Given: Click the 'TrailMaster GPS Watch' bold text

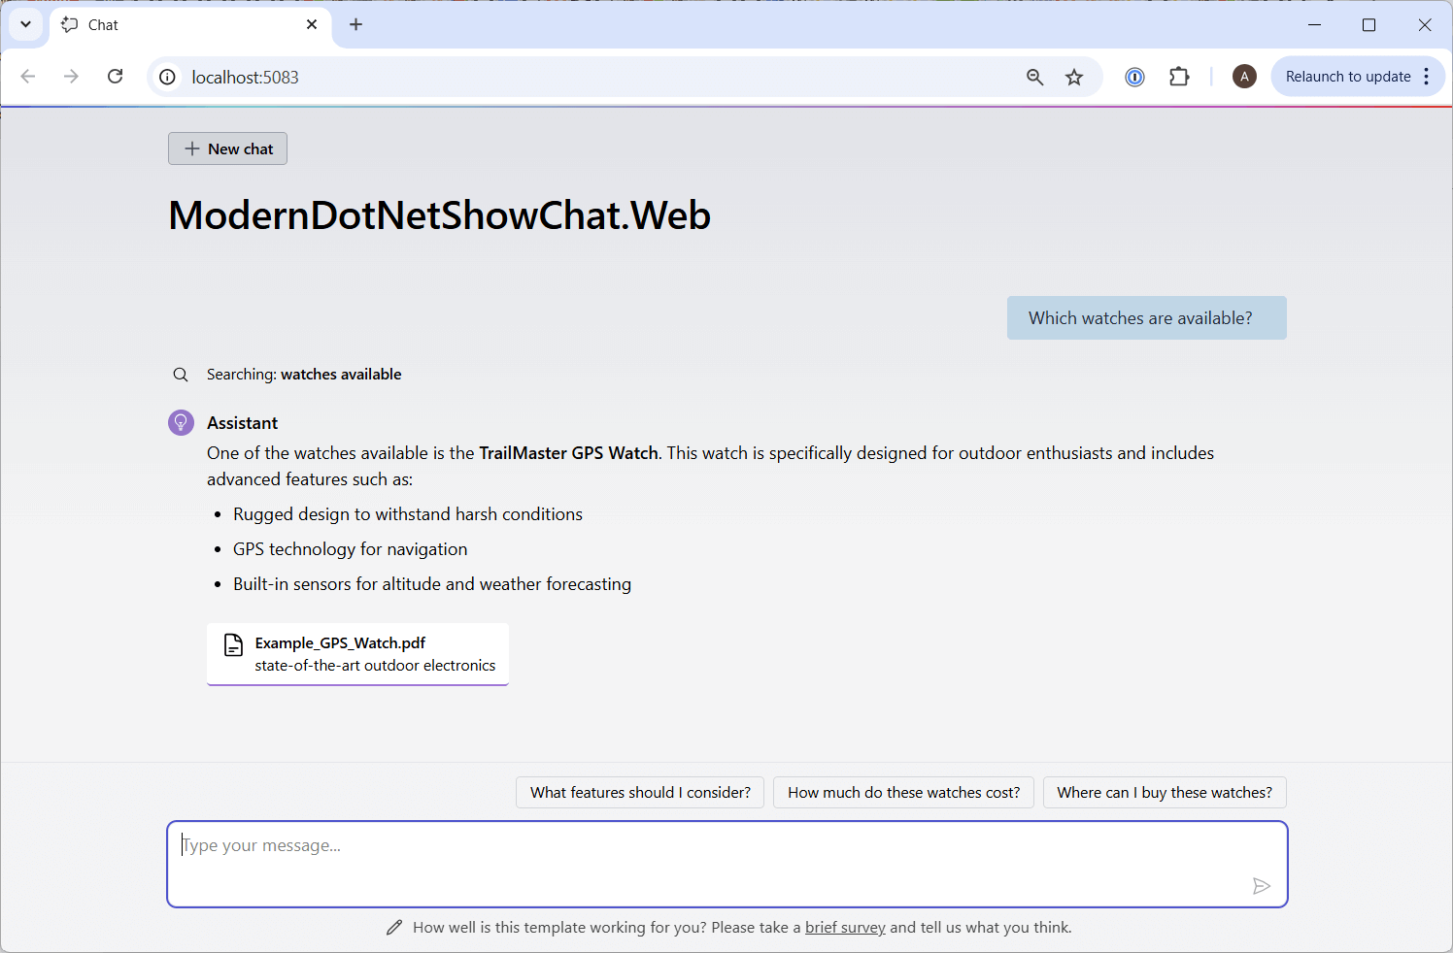Looking at the screenshot, I should 569,453.
